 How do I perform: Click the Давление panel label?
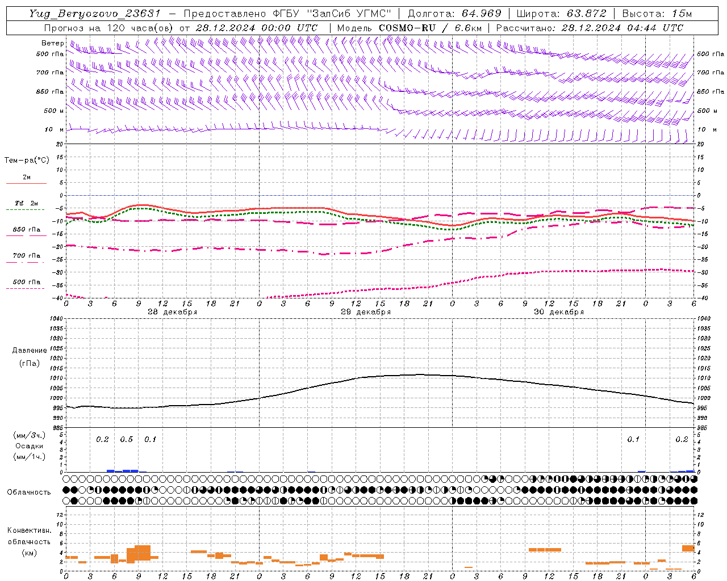pyautogui.click(x=30, y=351)
